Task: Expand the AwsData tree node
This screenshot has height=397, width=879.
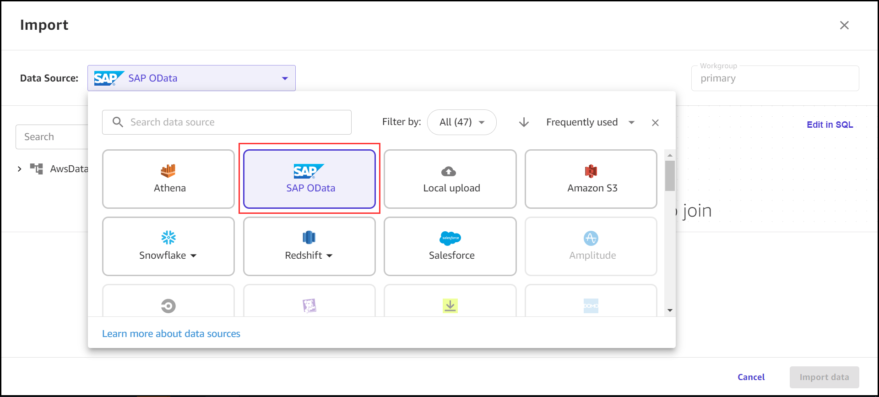Action: click(20, 169)
